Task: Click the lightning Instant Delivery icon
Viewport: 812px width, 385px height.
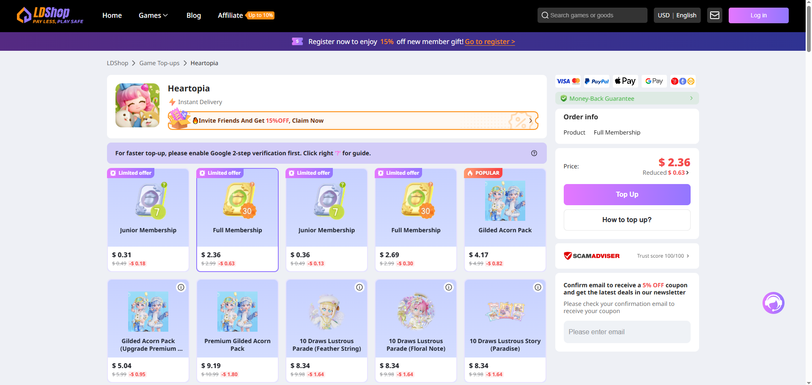Action: click(x=172, y=102)
